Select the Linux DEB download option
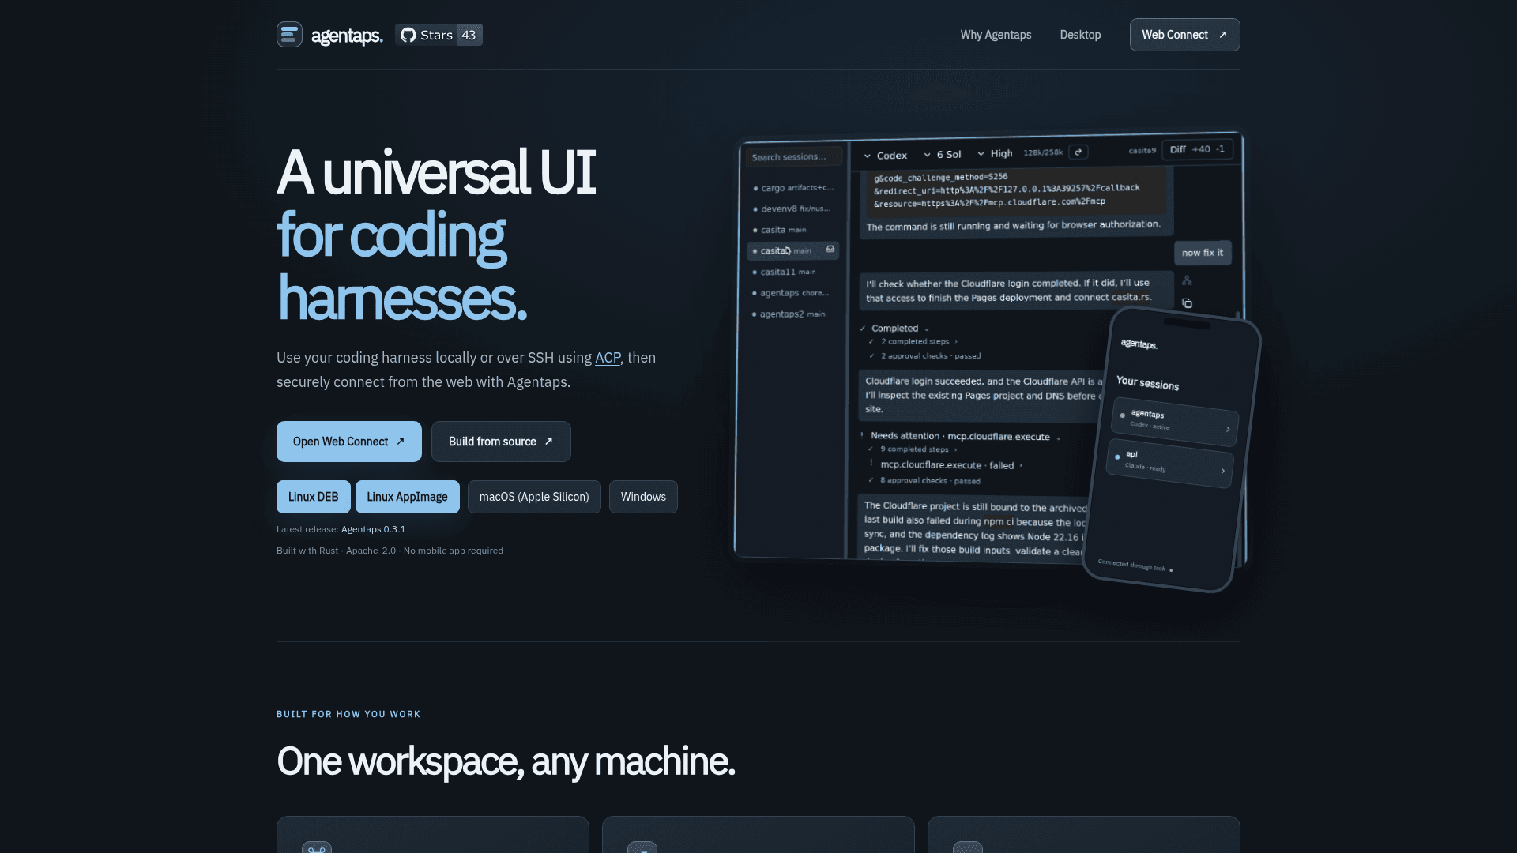This screenshot has height=853, width=1517. (x=313, y=497)
